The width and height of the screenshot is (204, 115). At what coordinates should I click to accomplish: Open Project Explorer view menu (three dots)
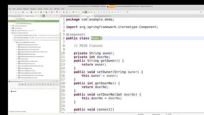pyautogui.click(x=50, y=16)
